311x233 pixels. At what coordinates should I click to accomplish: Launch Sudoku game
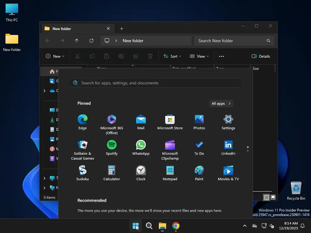[83, 173]
